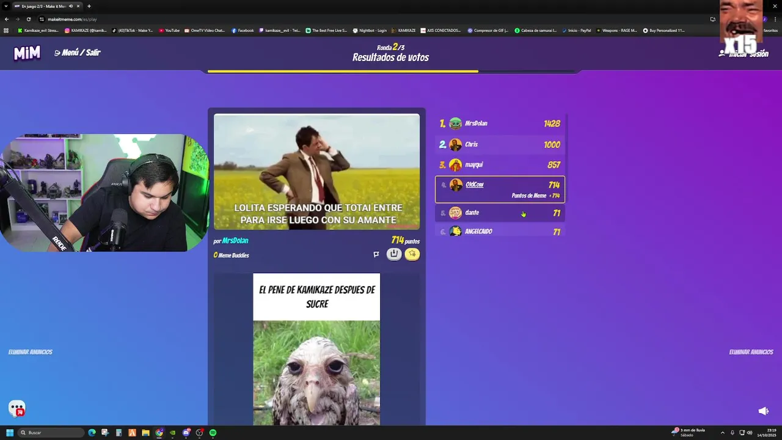Report the Mr. Bean meme with flag icon

click(x=376, y=254)
